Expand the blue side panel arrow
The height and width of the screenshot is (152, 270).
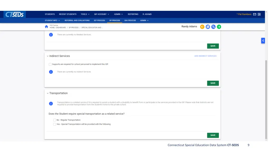point(263,40)
